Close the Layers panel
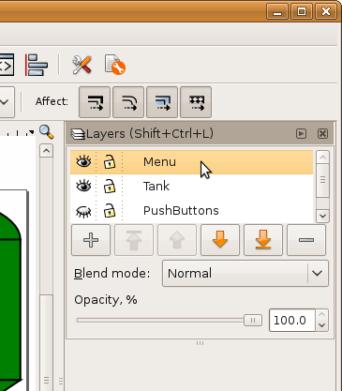 point(322,134)
